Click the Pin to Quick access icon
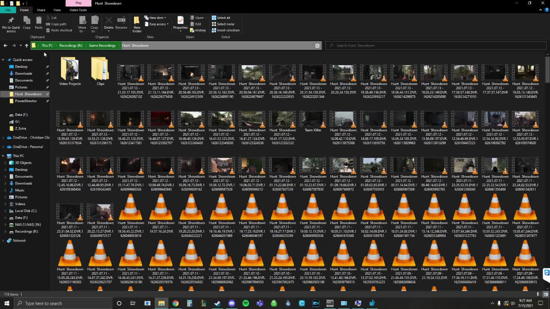550x309 pixels. 11,24
